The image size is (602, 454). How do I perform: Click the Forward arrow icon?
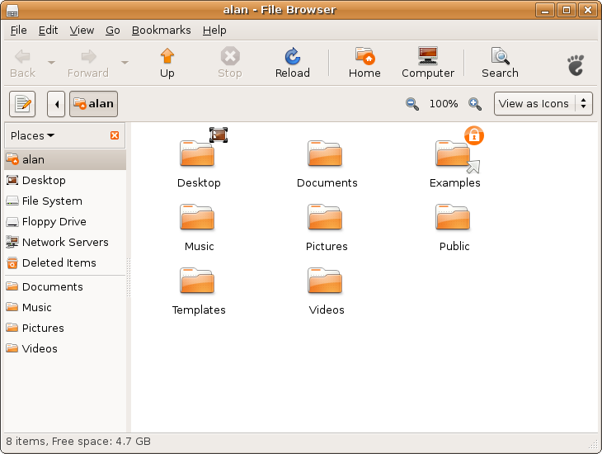89,56
